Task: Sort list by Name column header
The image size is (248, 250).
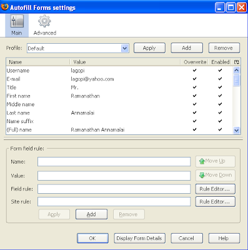Action: tap(38, 62)
